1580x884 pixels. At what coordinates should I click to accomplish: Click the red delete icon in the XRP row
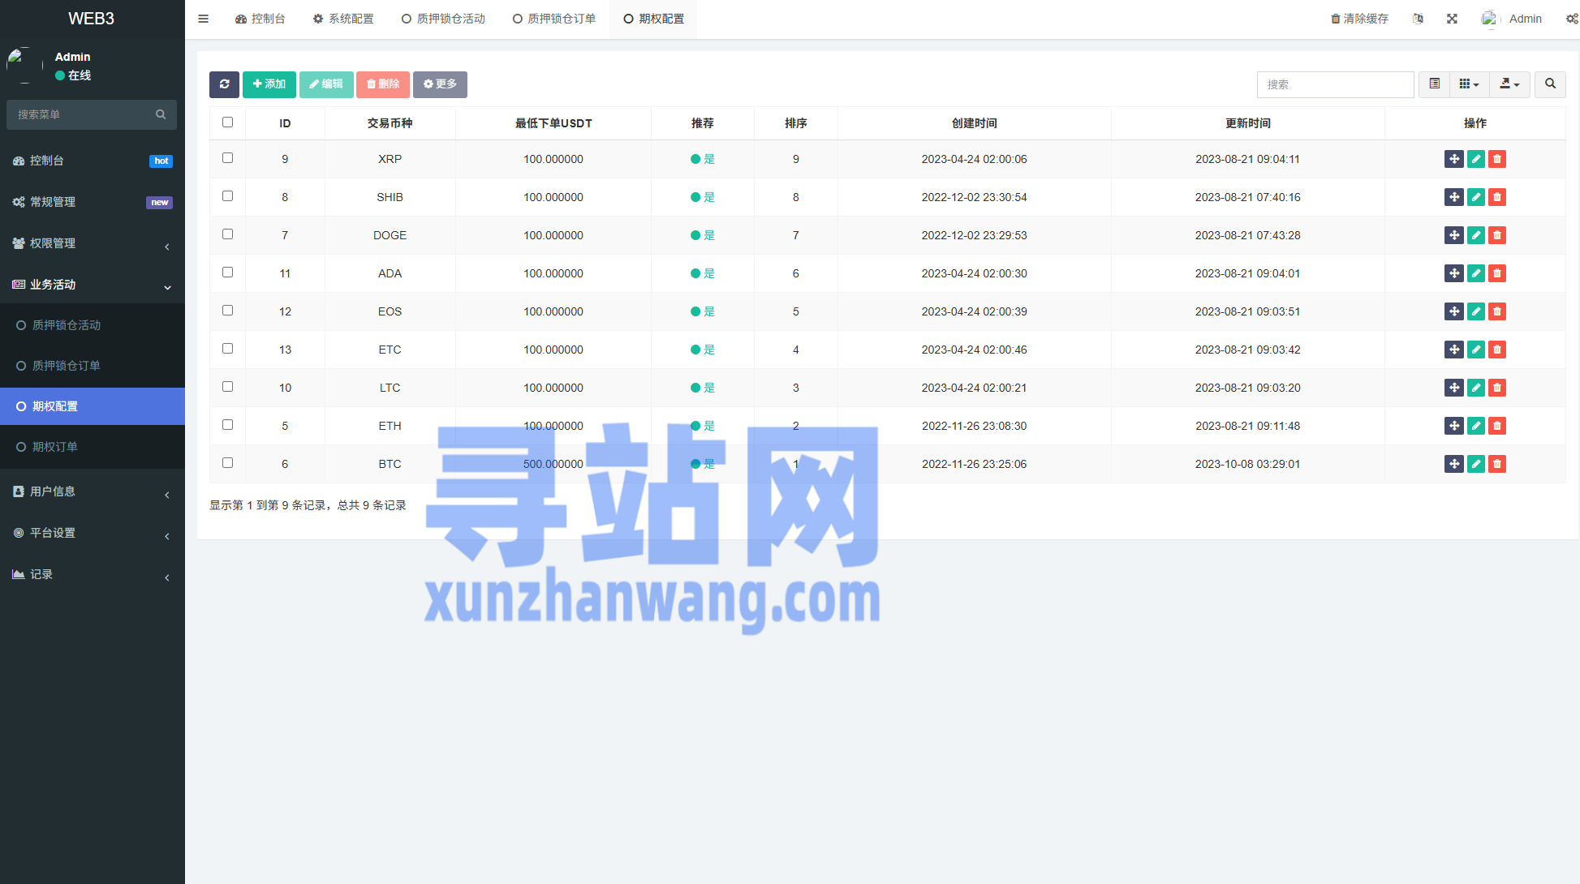(x=1497, y=159)
